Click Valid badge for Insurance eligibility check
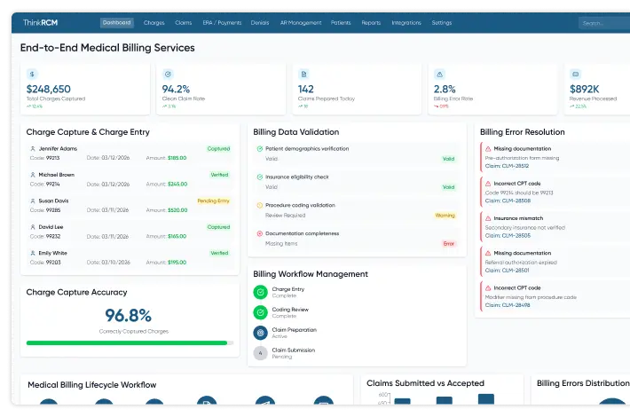This screenshot has height=417, width=630. coord(448,187)
